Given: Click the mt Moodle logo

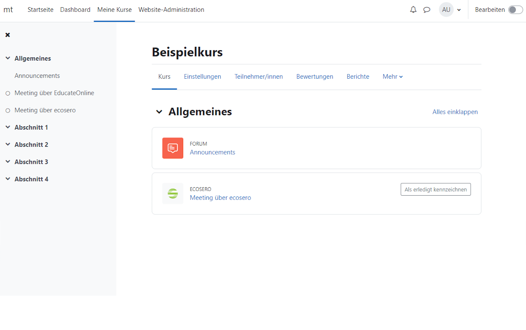Looking at the screenshot, I should pos(8,9).
